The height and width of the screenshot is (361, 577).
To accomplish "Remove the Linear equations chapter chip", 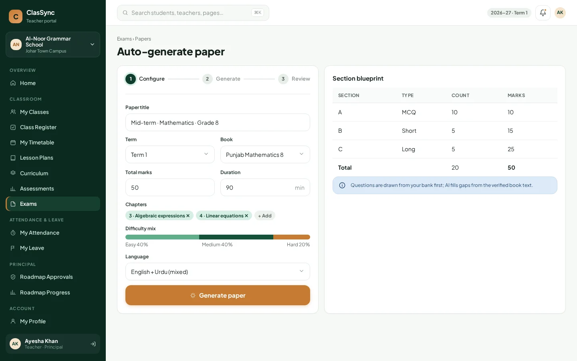I will 246,216.
